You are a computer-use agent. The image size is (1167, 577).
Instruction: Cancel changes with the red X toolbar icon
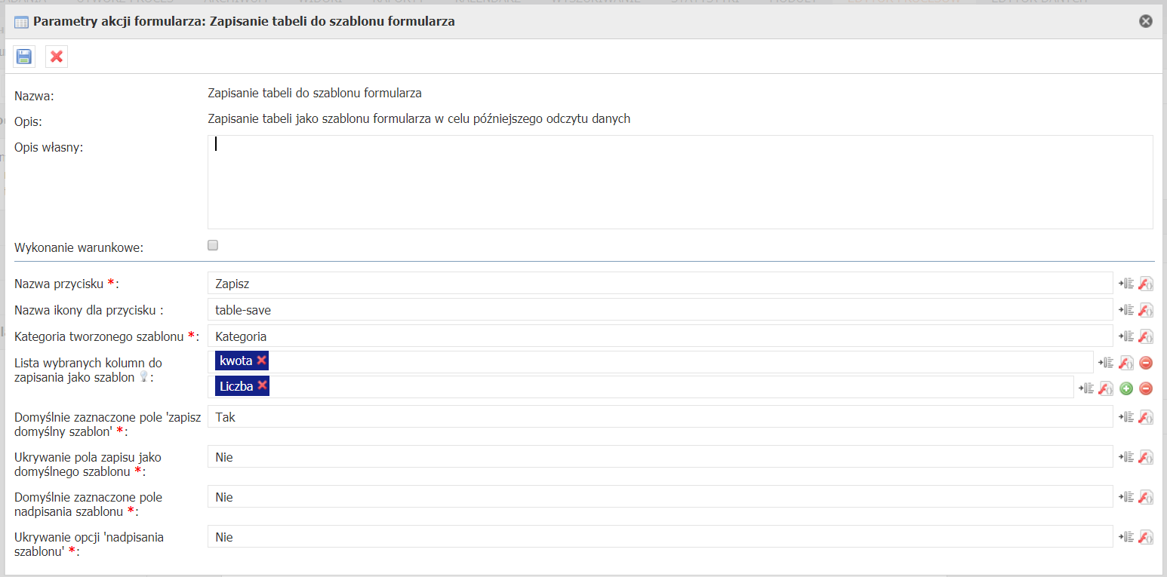57,57
